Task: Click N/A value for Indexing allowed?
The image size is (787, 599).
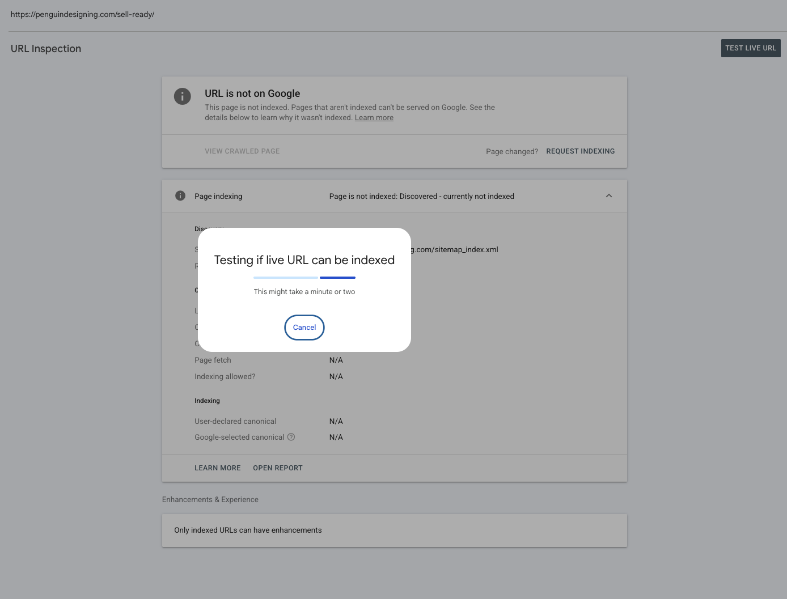Action: click(x=336, y=376)
